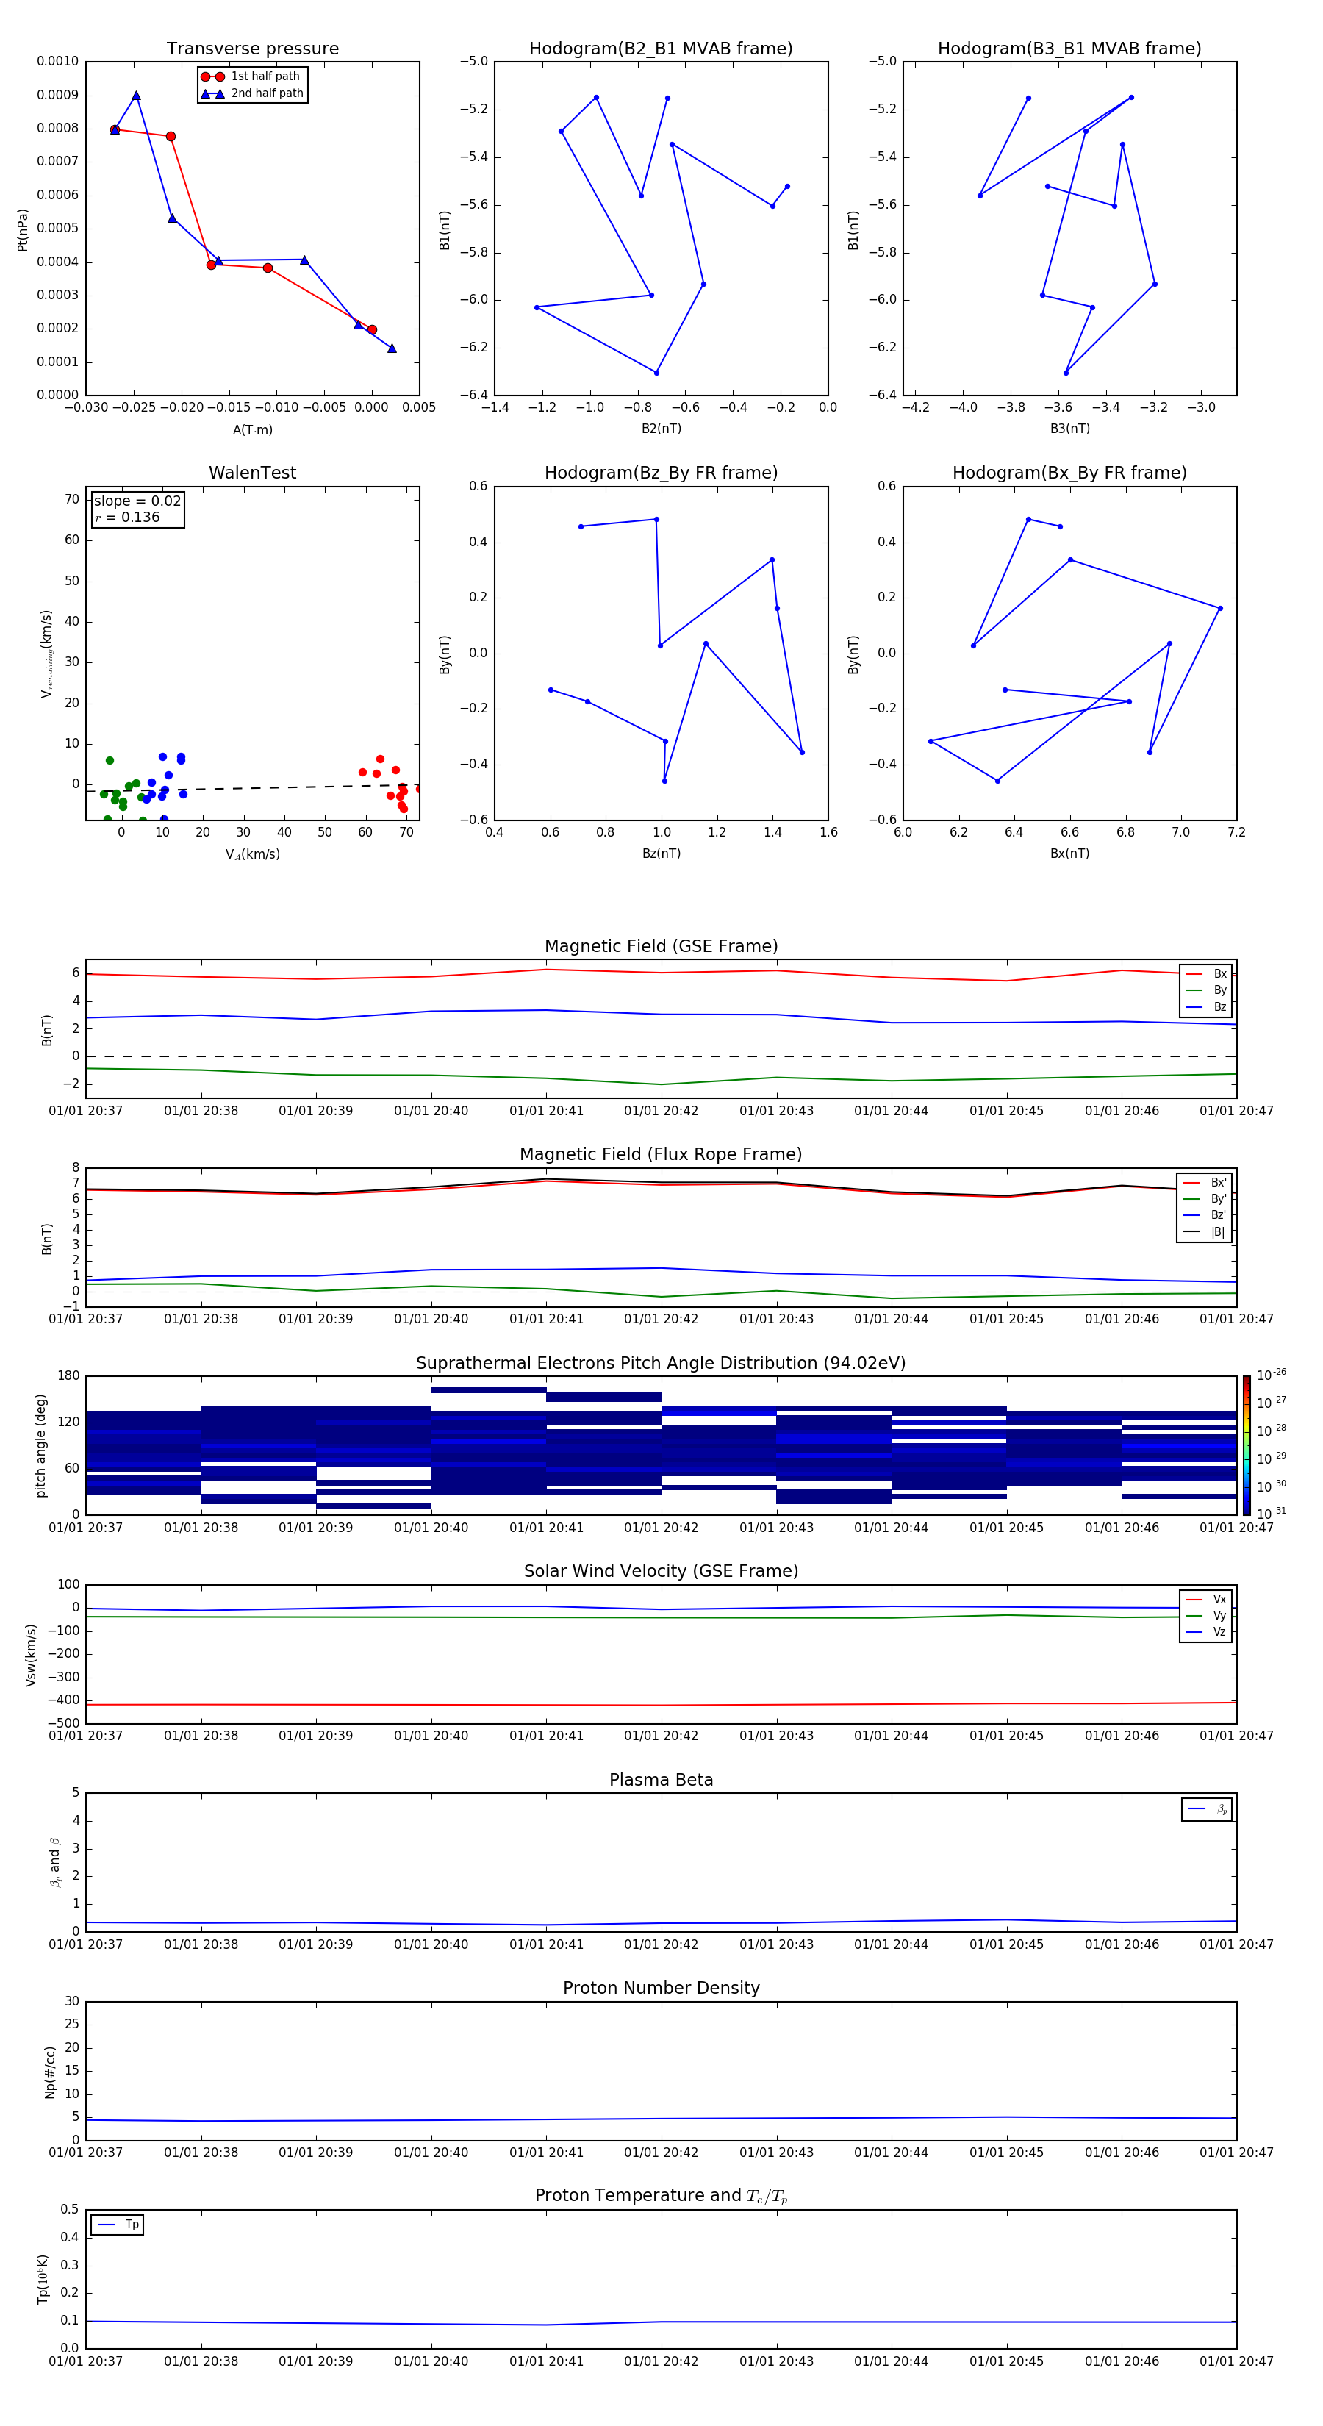Click 'B2(nT)' x-axis label
The width and height of the screenshot is (1323, 2426).
tap(661, 429)
